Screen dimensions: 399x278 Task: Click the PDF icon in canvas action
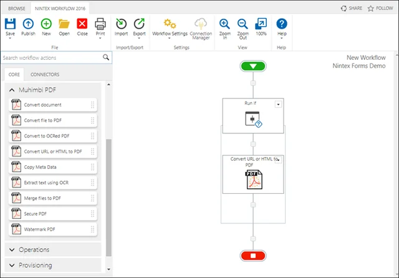coord(254,180)
